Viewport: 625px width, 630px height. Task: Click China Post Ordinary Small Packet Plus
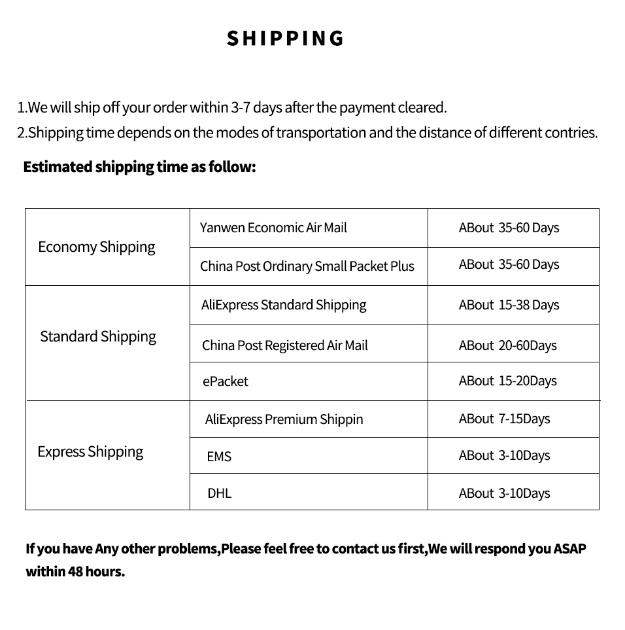[x=307, y=266]
